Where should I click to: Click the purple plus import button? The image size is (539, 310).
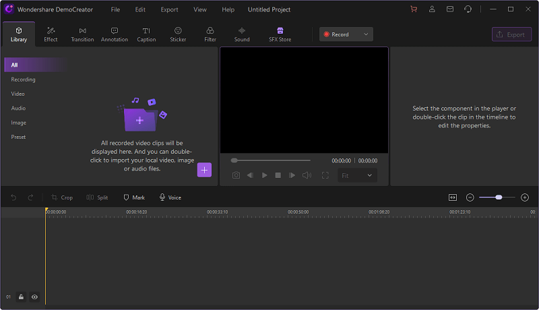click(204, 170)
